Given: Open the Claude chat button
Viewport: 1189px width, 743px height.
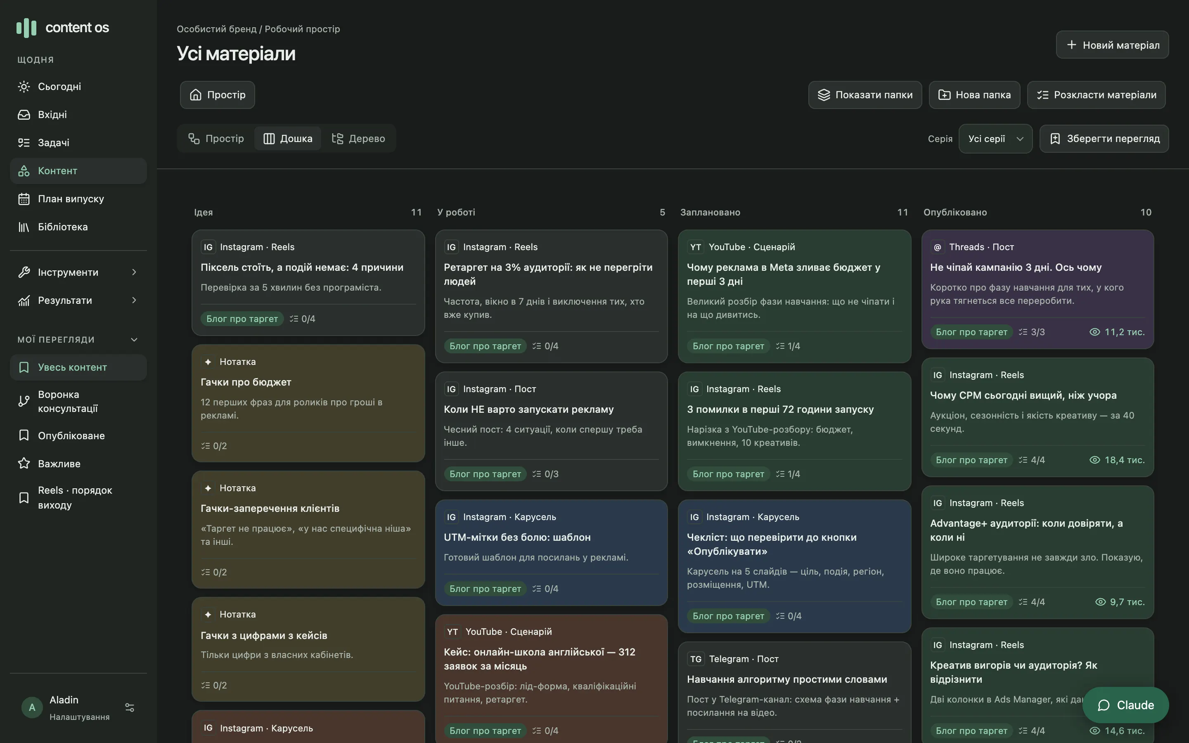Looking at the screenshot, I should pos(1125,705).
